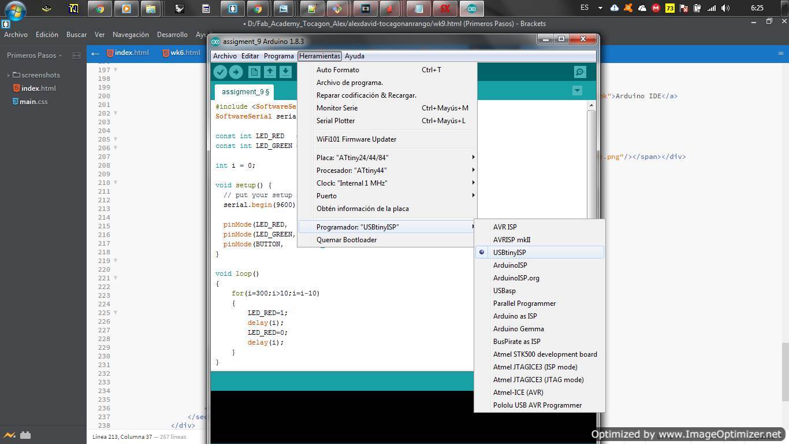This screenshot has height=444, width=789.
Task: Select Atmel-ICE (AVR) programmer
Action: 539,393
